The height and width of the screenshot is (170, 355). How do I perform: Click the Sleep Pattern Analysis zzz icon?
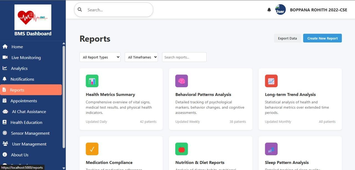click(x=271, y=149)
